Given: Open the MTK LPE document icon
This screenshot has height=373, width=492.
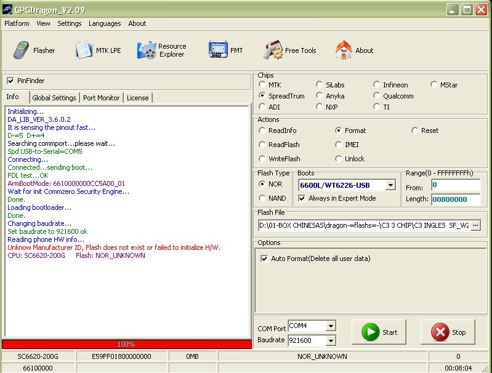Looking at the screenshot, I should point(84,50).
